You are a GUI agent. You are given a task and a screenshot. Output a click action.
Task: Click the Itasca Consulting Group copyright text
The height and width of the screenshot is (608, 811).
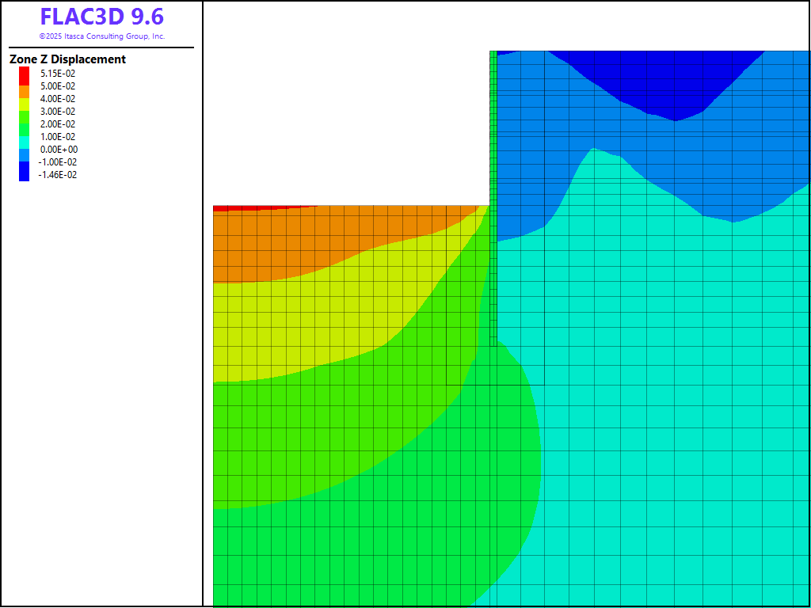pyautogui.click(x=101, y=36)
